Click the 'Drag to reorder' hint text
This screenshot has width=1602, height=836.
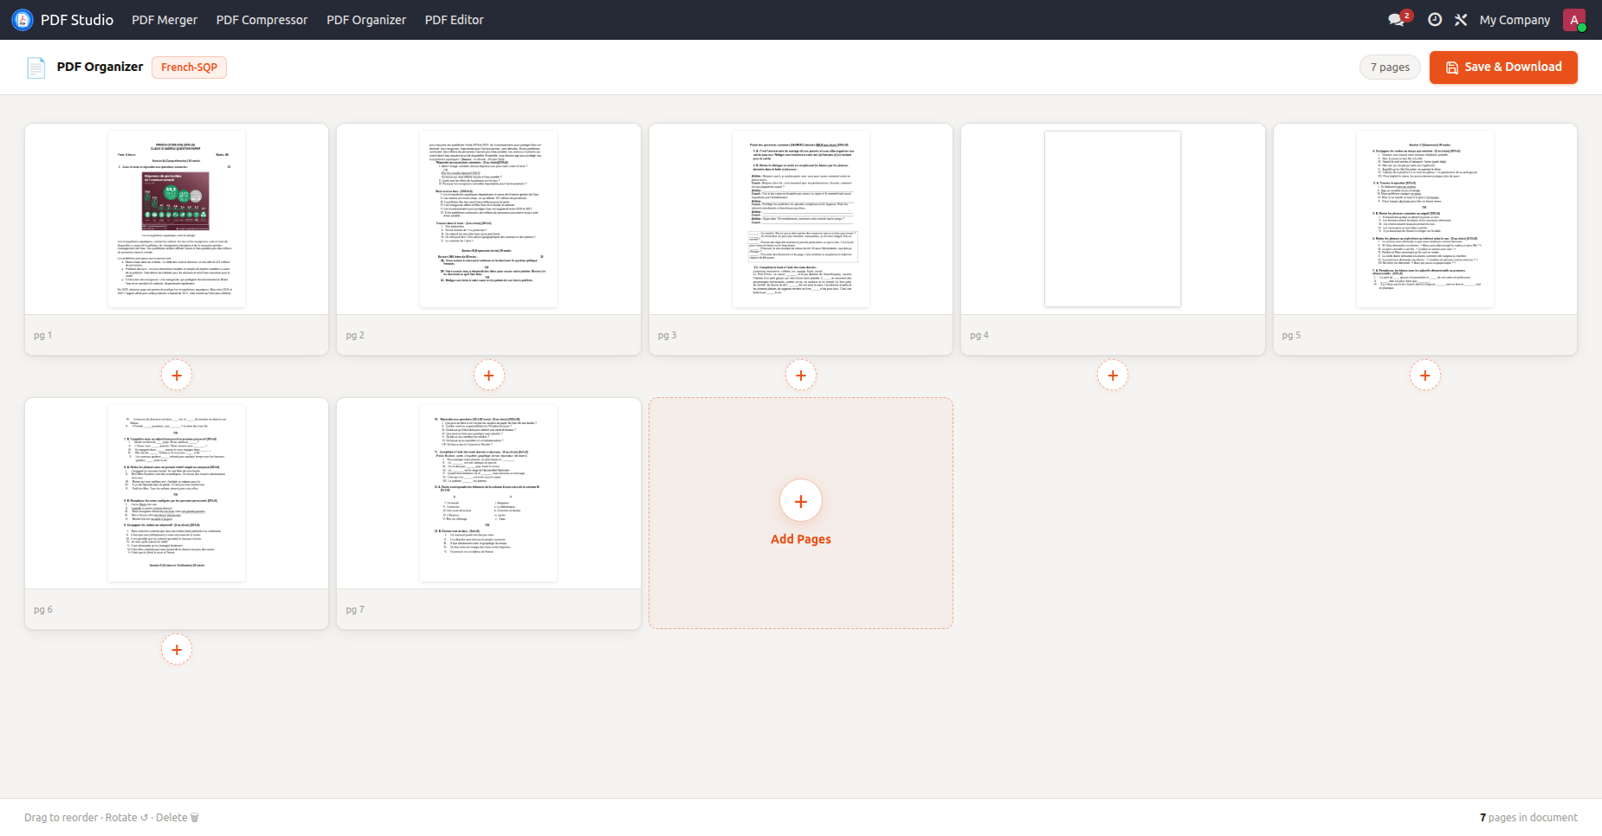coord(61,818)
